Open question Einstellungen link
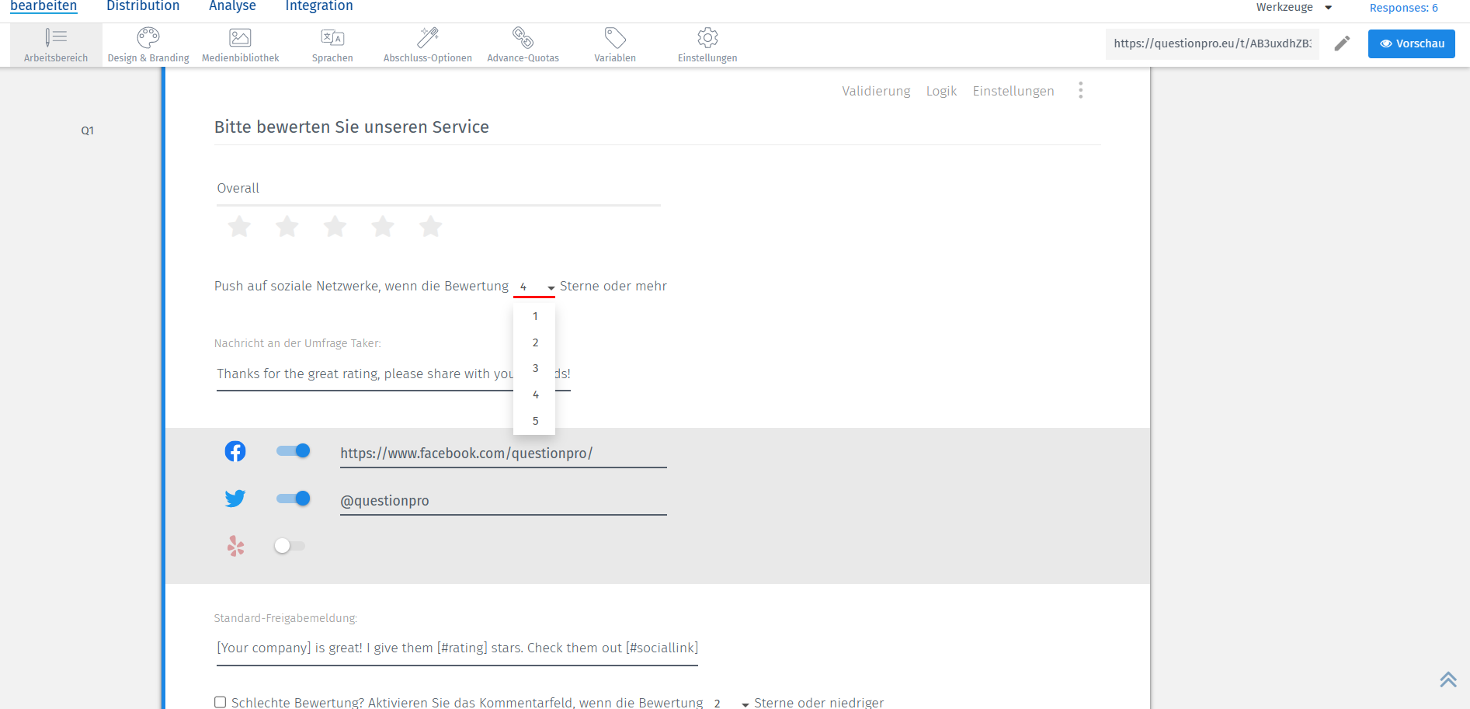Viewport: 1470px width, 709px height. 1013,91
